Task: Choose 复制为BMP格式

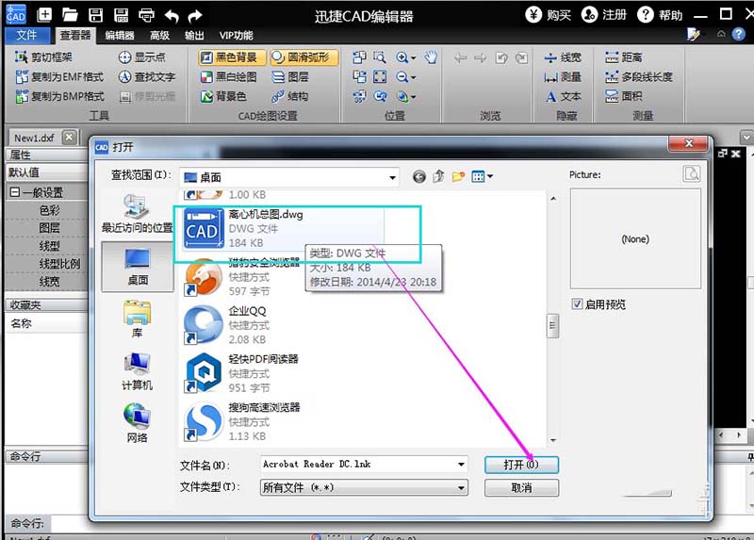Action: point(59,96)
